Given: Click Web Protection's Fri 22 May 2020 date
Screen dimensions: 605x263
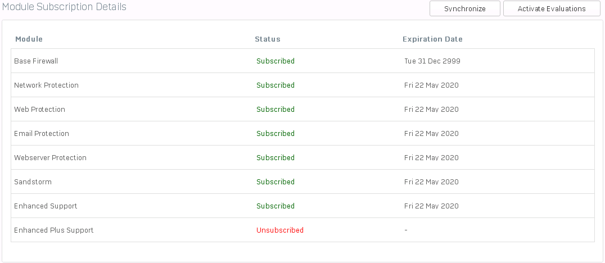Looking at the screenshot, I should point(431,110).
